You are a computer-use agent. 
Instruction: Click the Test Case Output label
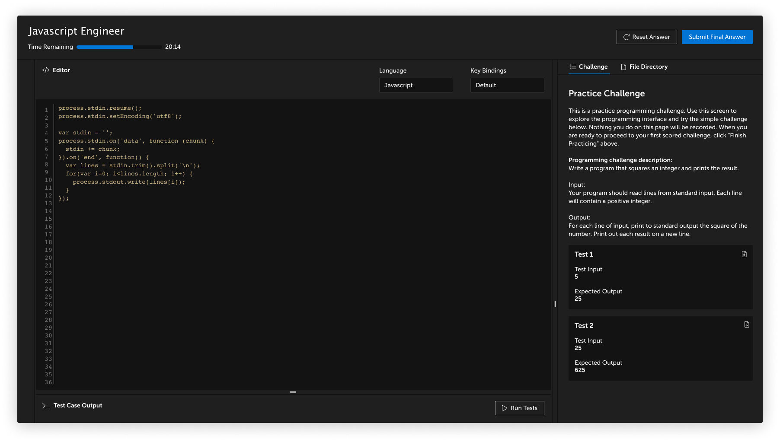coord(78,405)
